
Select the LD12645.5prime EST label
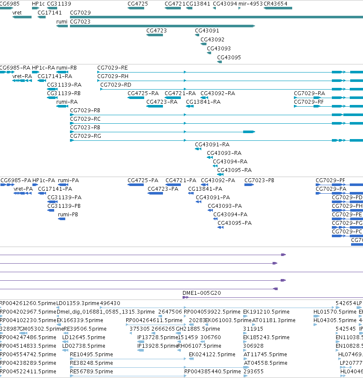point(84,337)
